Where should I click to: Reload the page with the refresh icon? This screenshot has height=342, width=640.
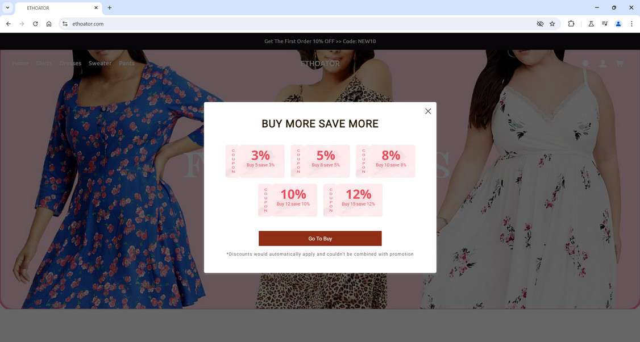tap(35, 24)
